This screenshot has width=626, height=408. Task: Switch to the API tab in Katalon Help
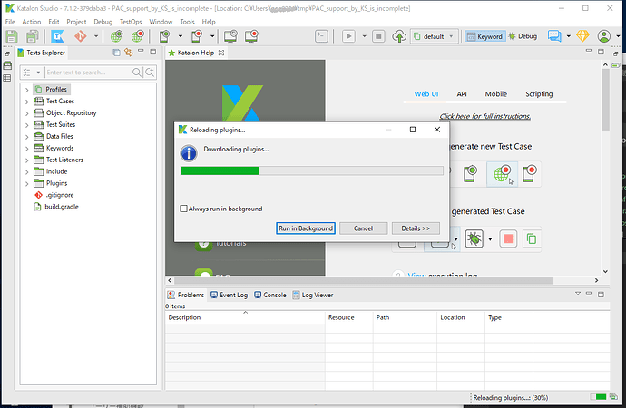462,94
